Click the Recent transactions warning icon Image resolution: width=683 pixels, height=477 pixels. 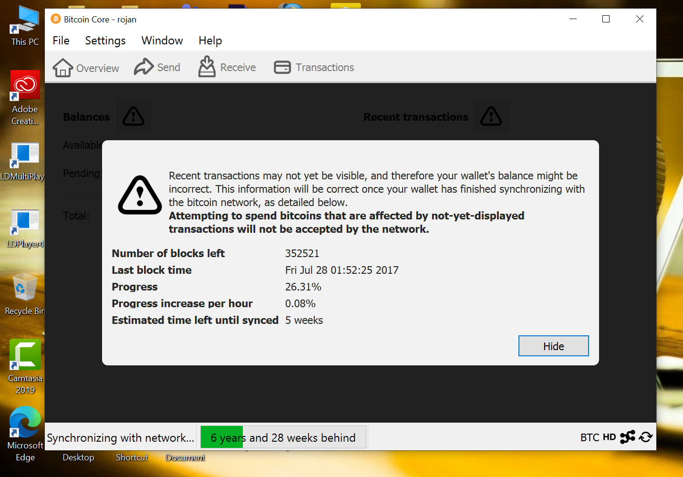point(491,116)
